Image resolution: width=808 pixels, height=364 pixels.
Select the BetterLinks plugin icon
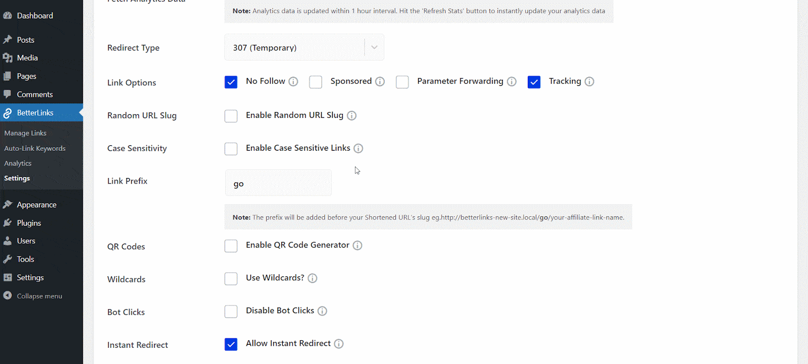coord(9,112)
